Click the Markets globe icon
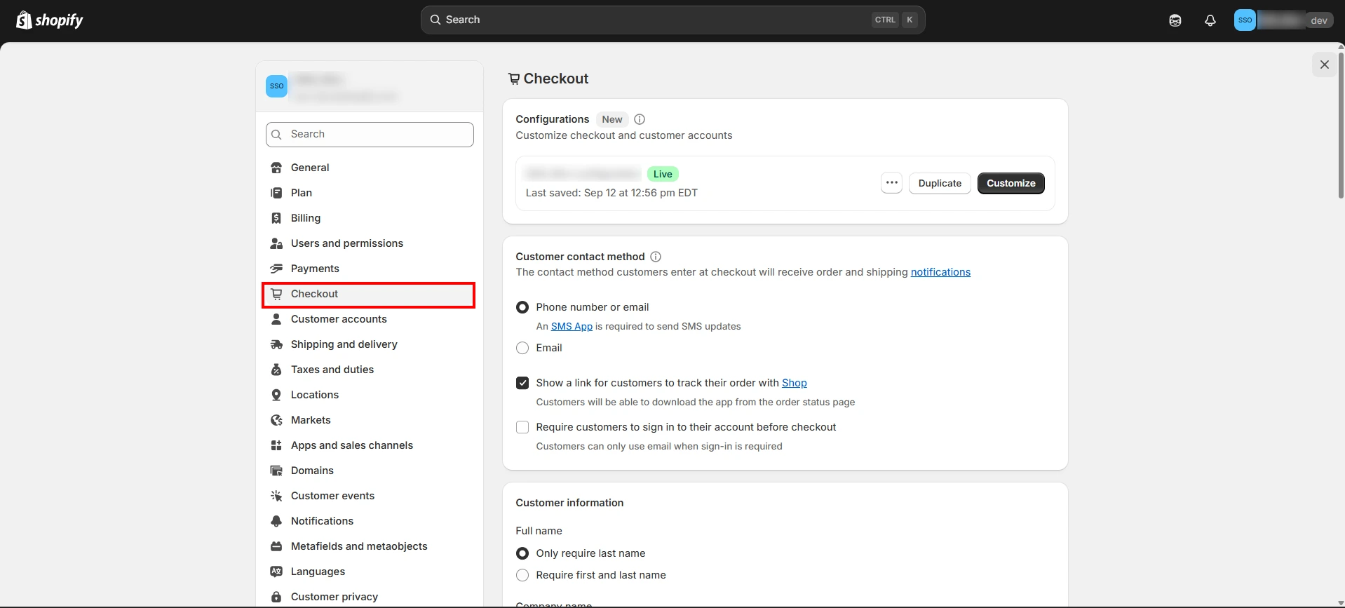The image size is (1345, 608). point(276,420)
